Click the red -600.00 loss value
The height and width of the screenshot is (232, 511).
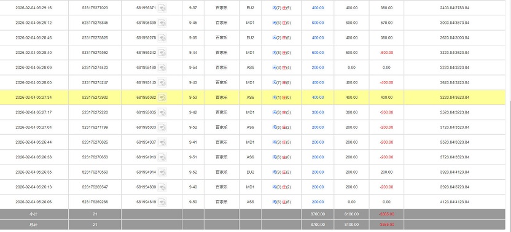(386, 52)
